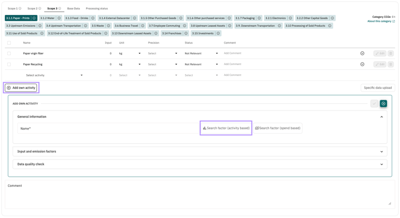Viewport: 400px width, 218px height.
Task: Delete the Paper virgin fiber row
Action: click(390, 53)
